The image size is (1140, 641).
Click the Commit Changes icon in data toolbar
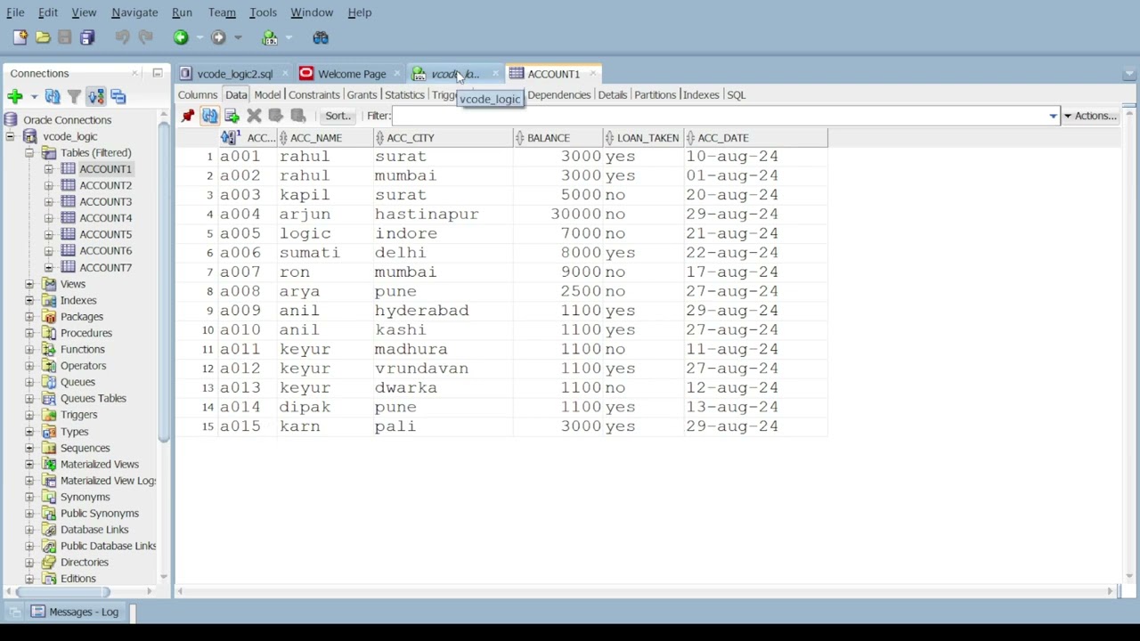click(x=276, y=116)
